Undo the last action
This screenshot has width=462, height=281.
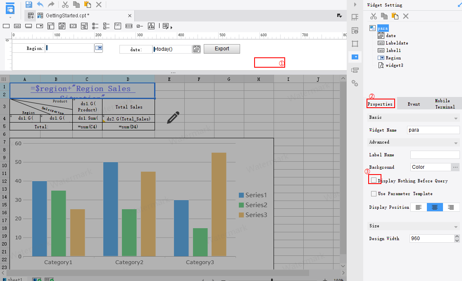point(40,4)
